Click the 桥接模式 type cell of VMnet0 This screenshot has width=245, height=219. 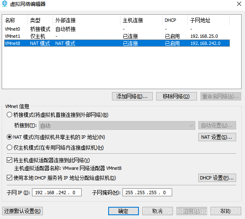click(x=40, y=29)
